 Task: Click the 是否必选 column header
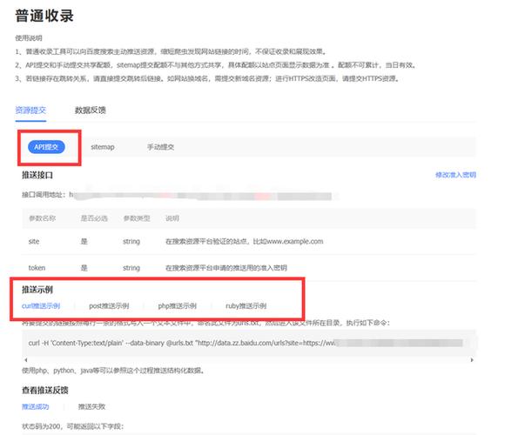point(94,218)
